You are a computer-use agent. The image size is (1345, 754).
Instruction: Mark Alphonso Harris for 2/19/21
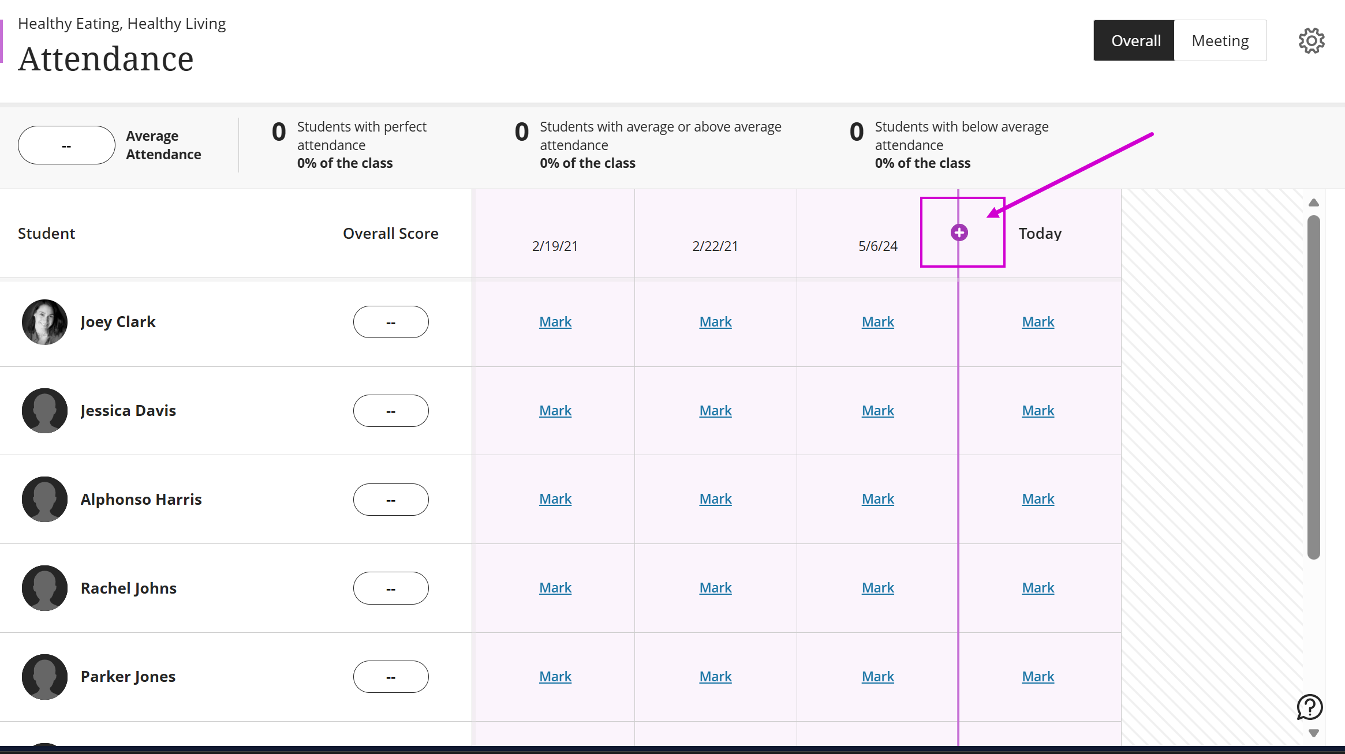tap(555, 499)
